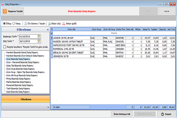
Task: Enable sorting by Reçete Tarihi checkbox
Action: (x=4, y=47)
